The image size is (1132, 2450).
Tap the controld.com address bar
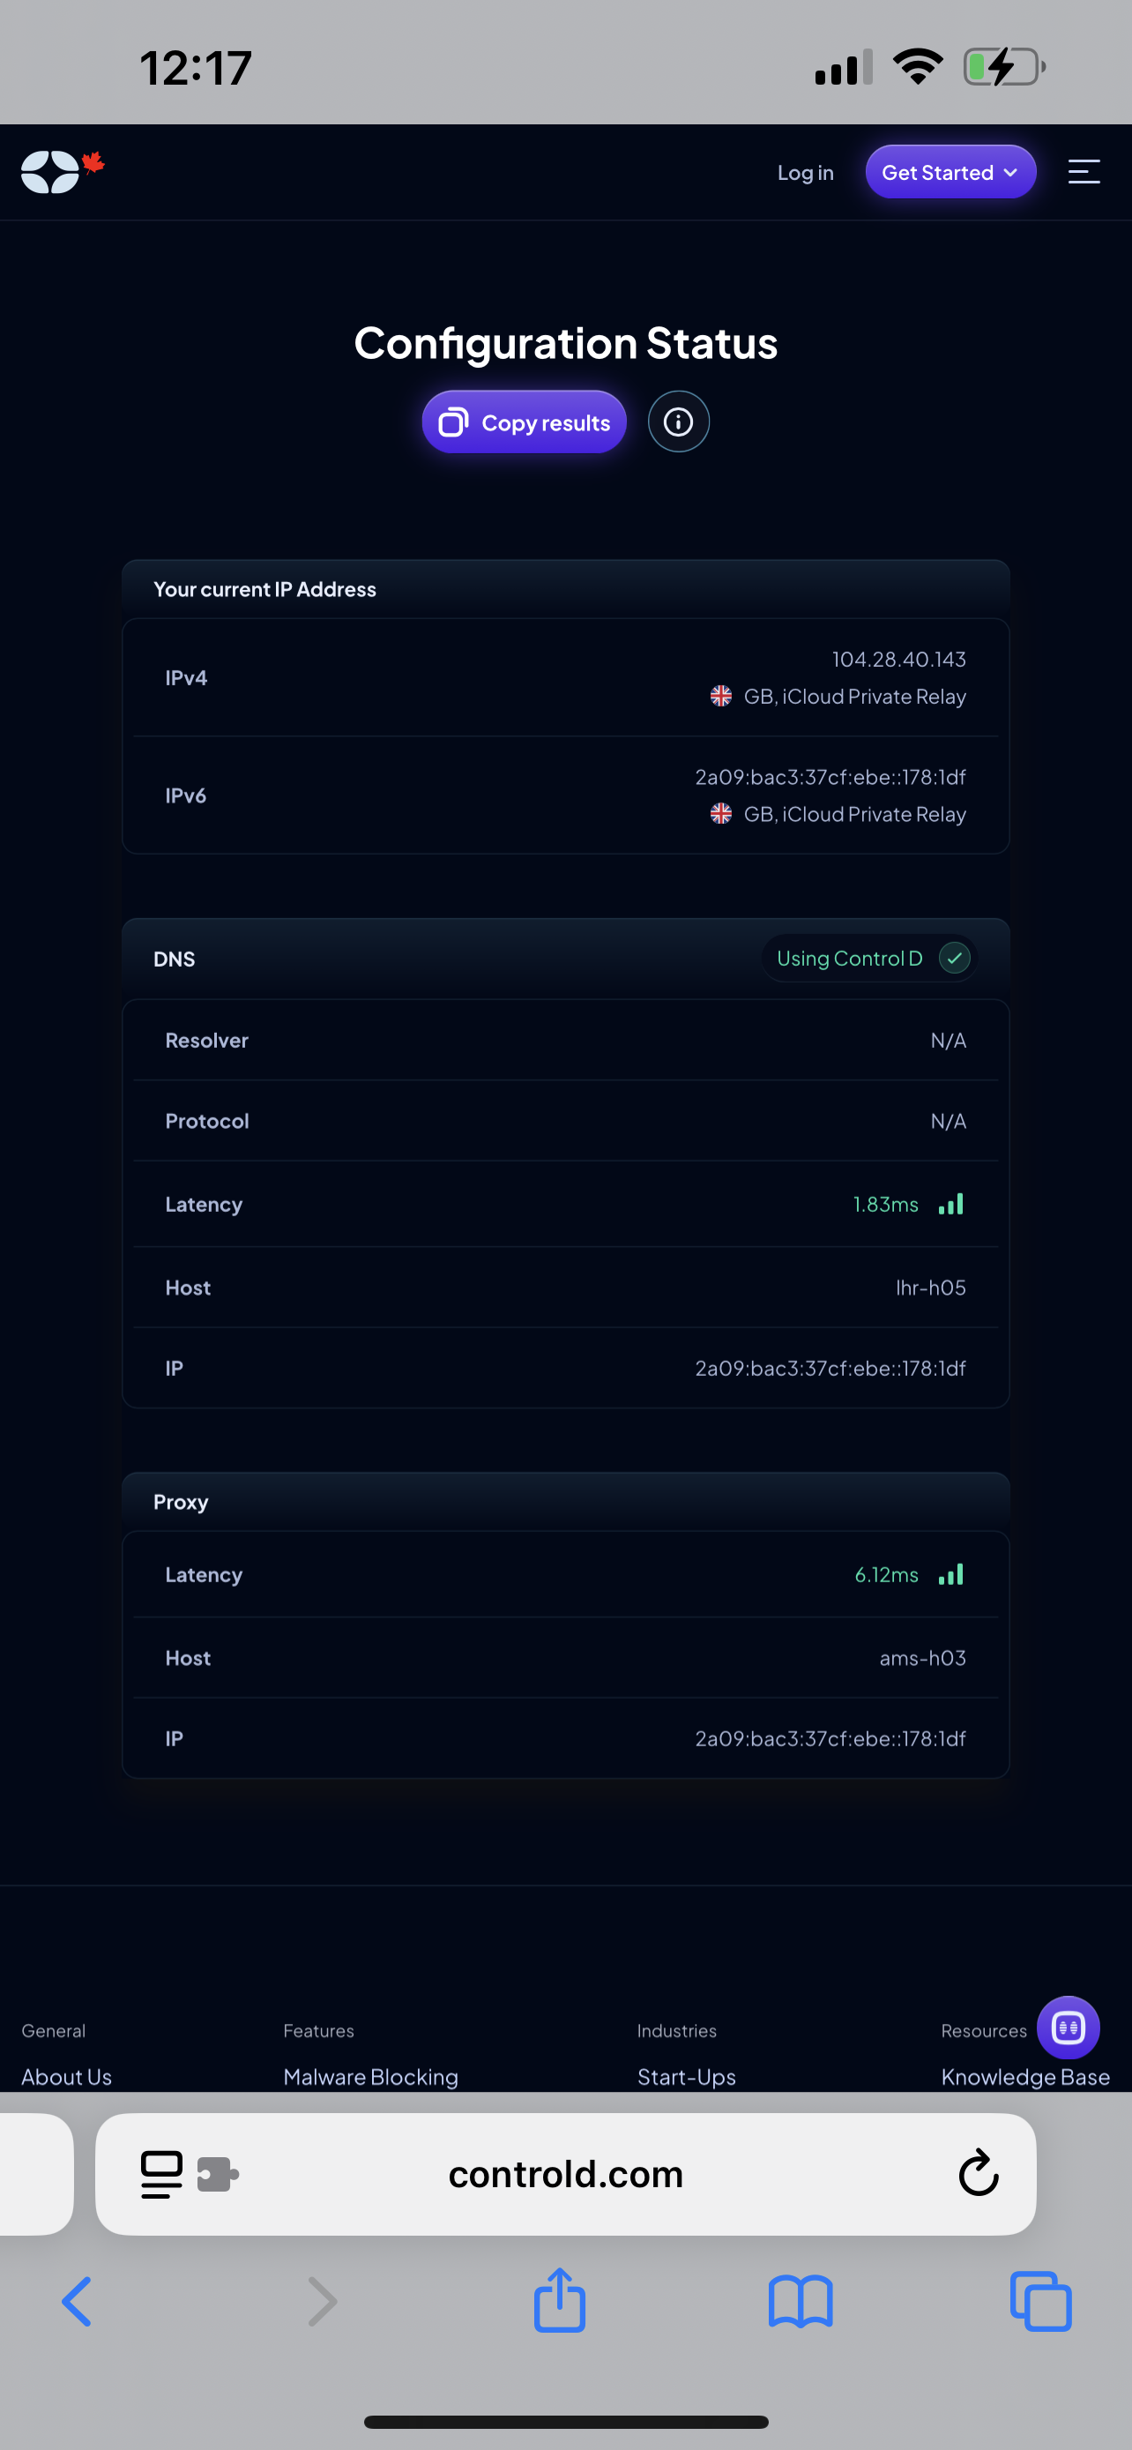pos(565,2174)
